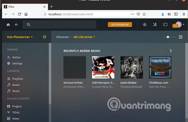
Task: Open Various Artists blank album cover
Action: [x=75, y=67]
